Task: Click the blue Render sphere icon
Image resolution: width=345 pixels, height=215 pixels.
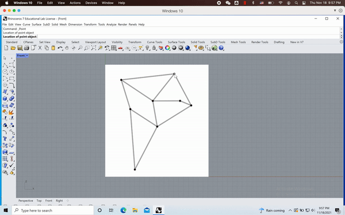Action: click(187, 48)
